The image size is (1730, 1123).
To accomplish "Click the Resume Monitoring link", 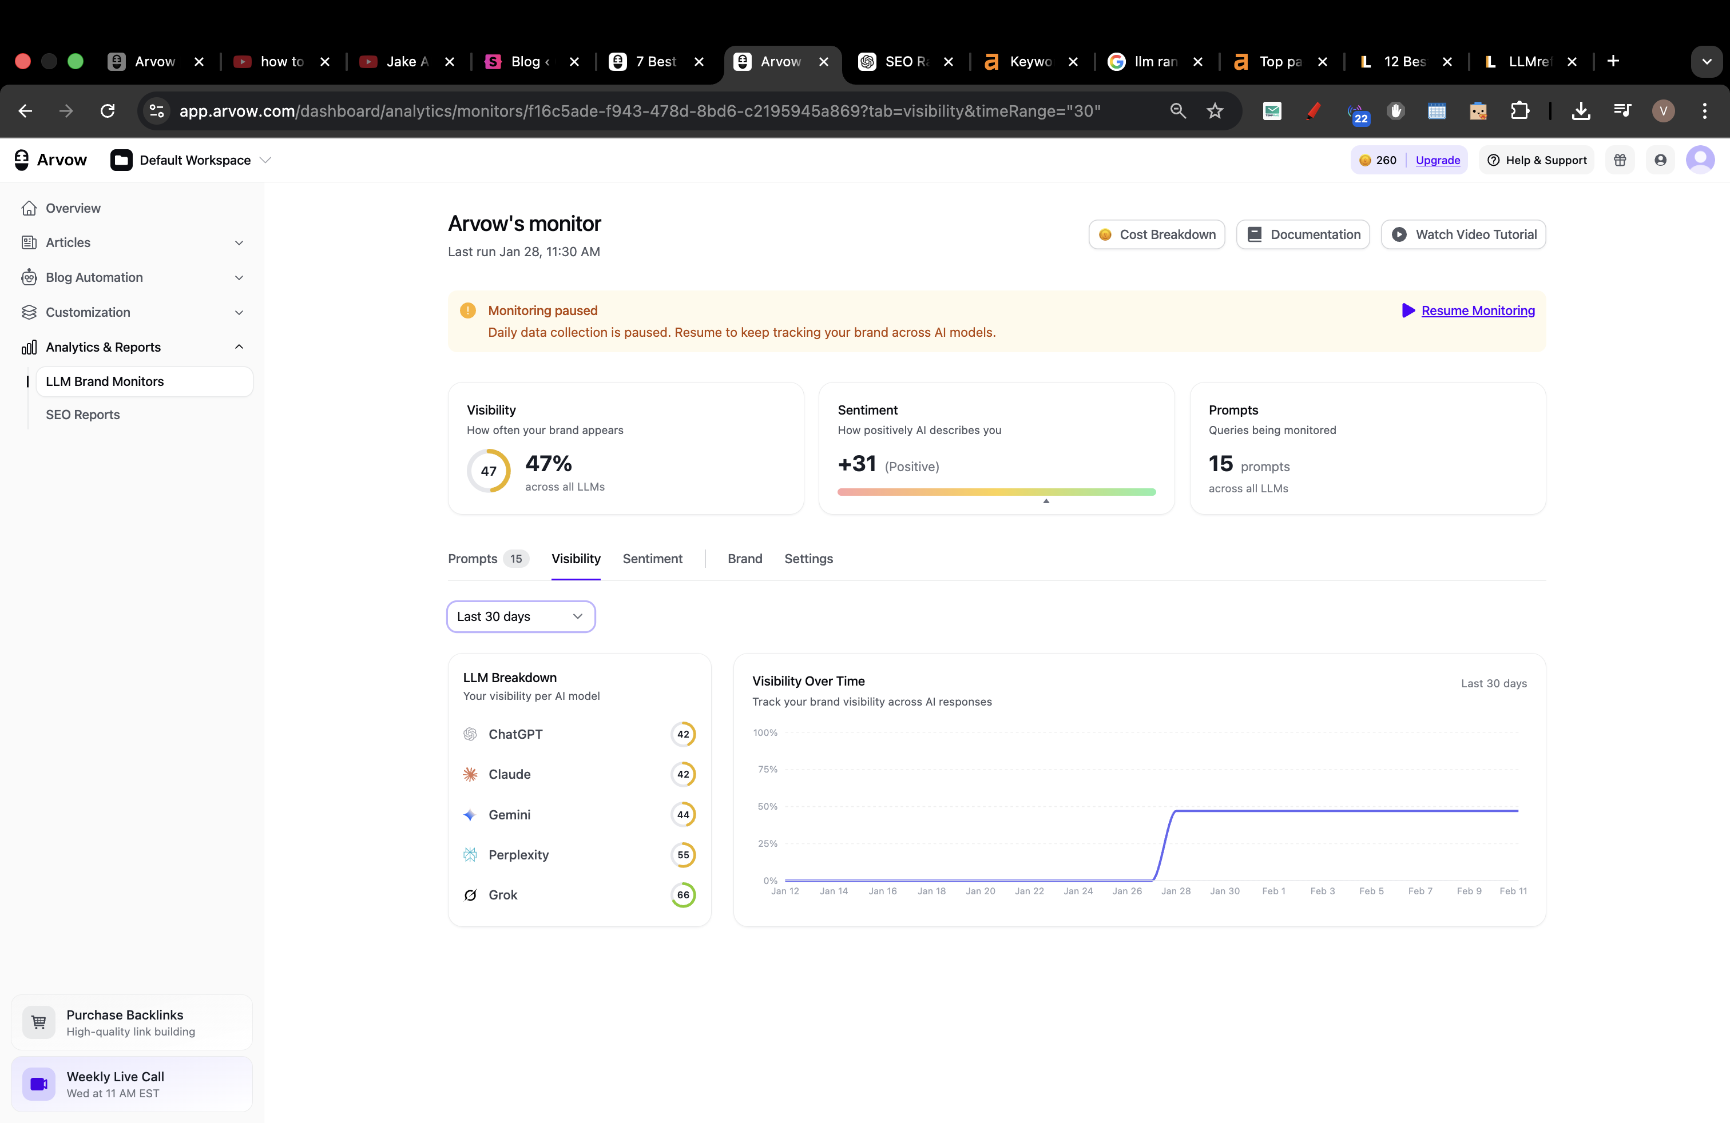I will pyautogui.click(x=1477, y=311).
